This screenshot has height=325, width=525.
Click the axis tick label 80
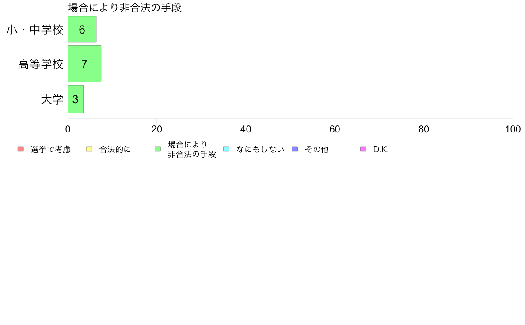424,129
